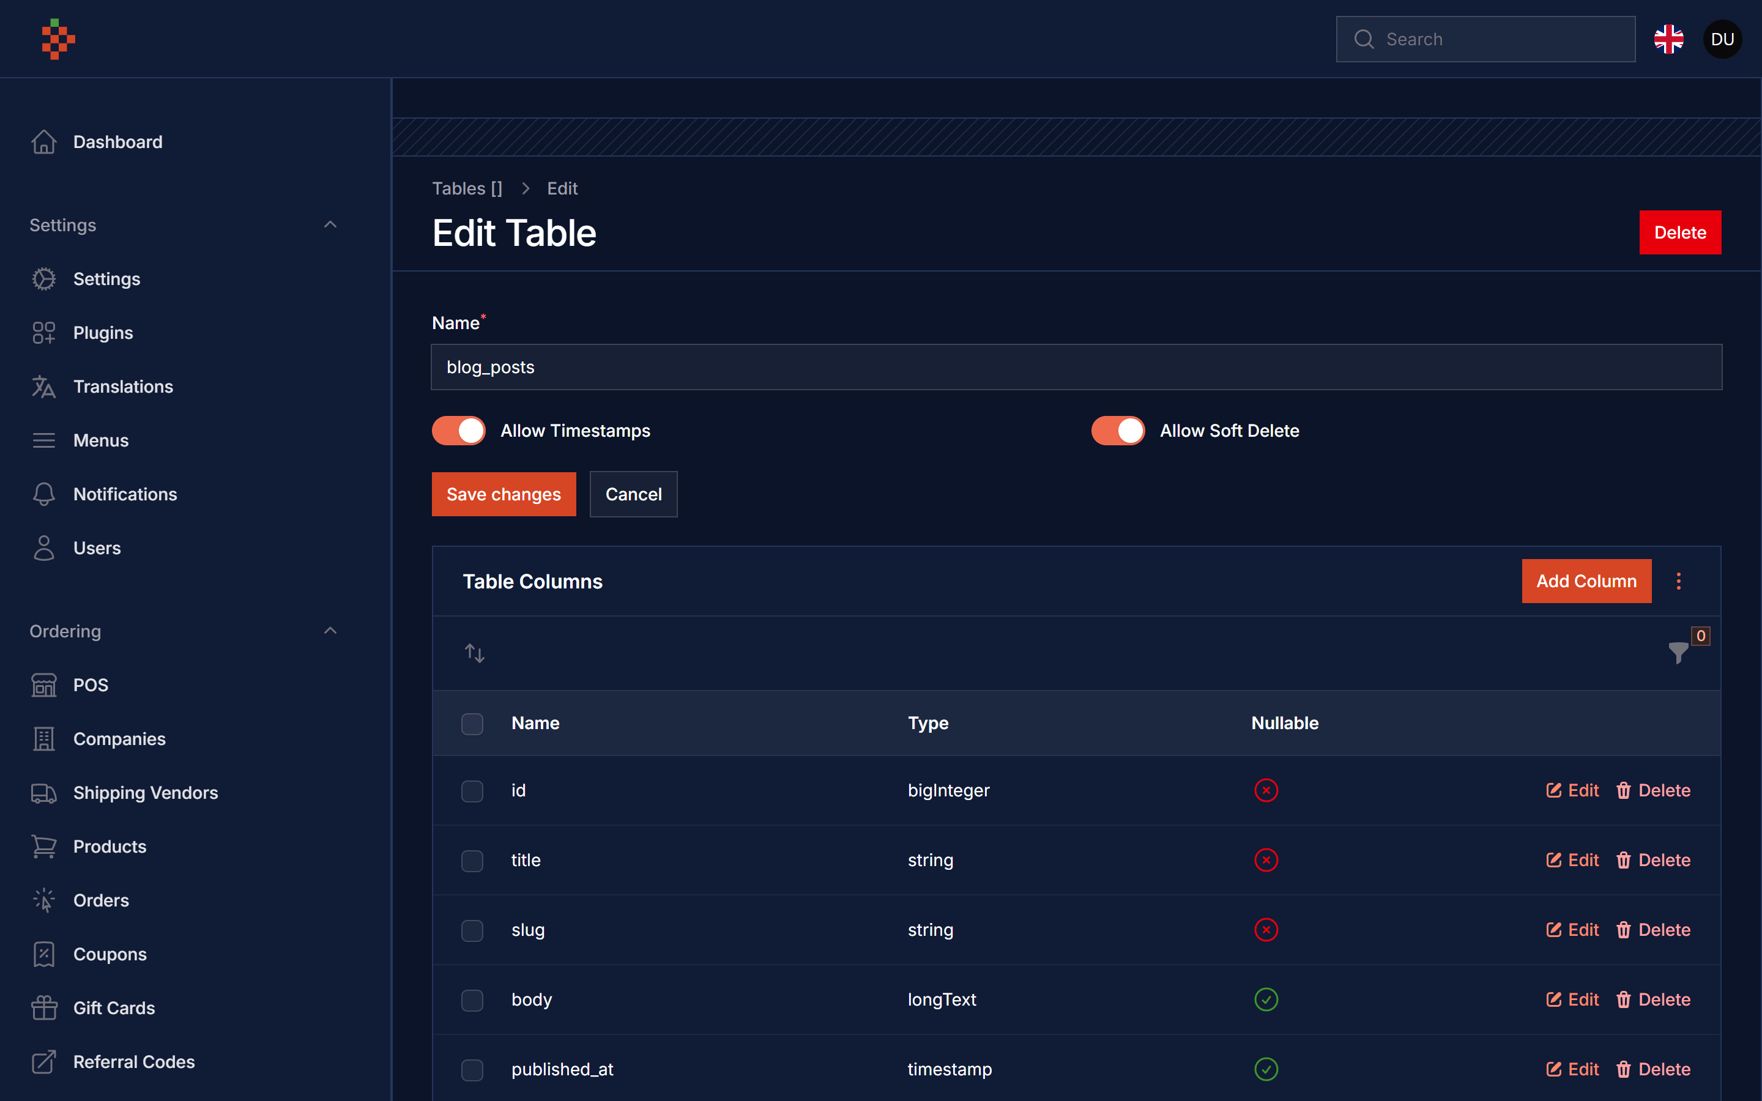Click the Orders cursor icon
This screenshot has width=1762, height=1101.
point(43,901)
